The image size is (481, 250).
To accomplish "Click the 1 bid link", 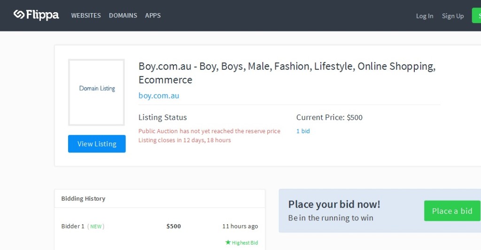I will 303,131.
